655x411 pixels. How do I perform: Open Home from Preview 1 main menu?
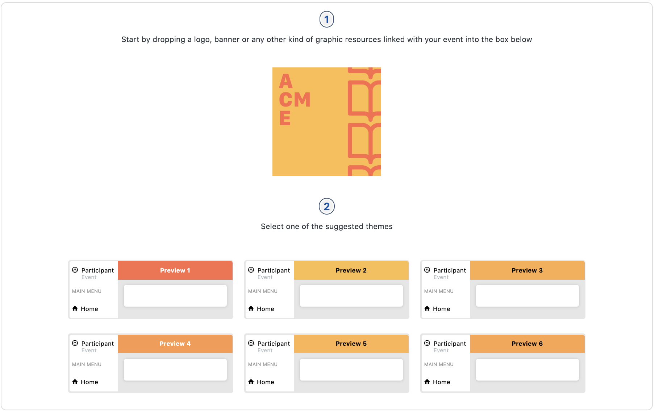click(89, 308)
